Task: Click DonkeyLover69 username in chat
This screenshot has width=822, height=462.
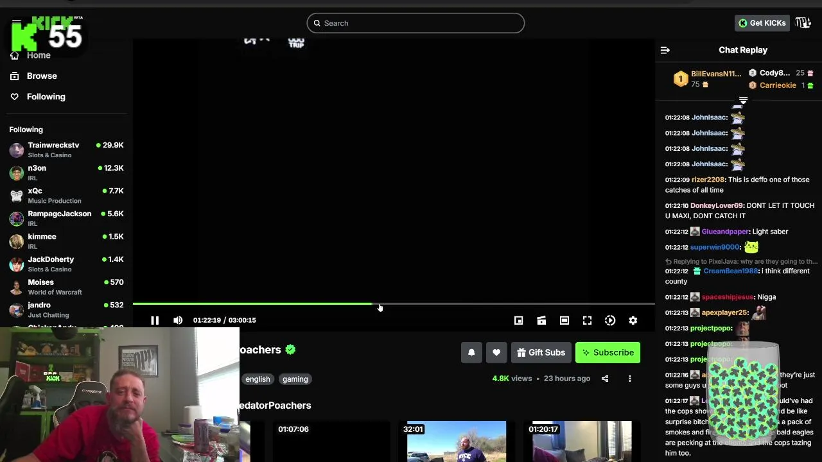Action: (x=717, y=205)
